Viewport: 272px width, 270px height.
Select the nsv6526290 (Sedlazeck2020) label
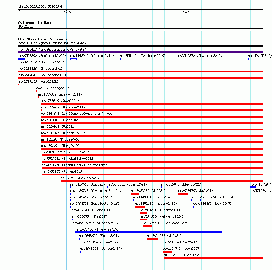[42, 56]
